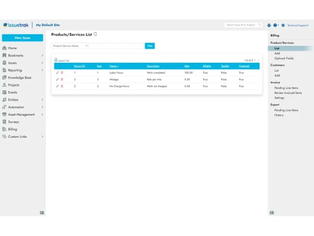Image resolution: width=314 pixels, height=236 pixels.
Task: Select List under Product/Services
Action: coord(277,48)
